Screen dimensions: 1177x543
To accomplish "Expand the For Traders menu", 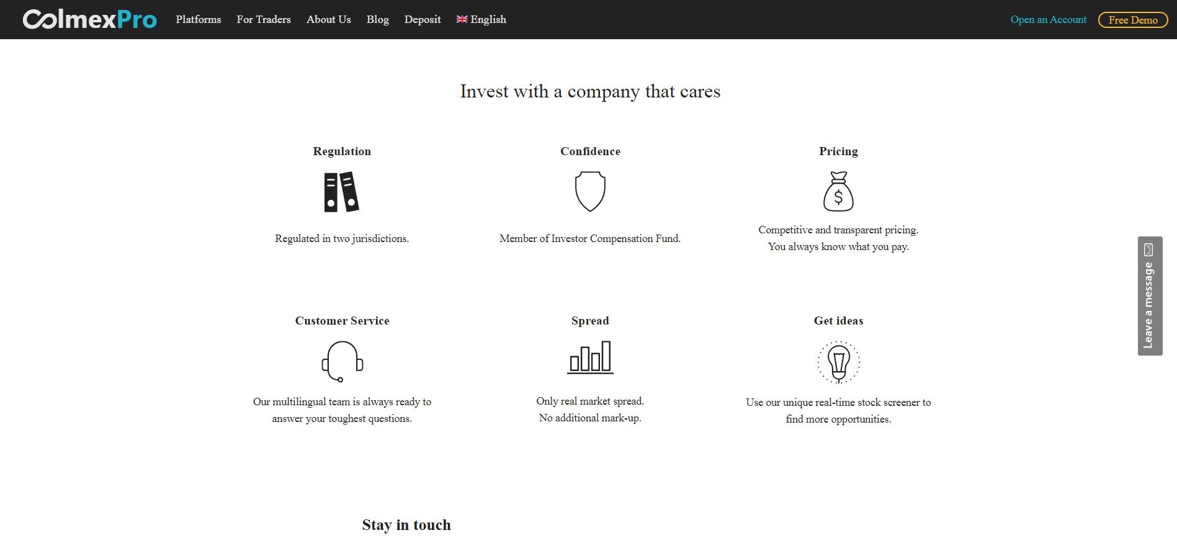I will [x=264, y=19].
